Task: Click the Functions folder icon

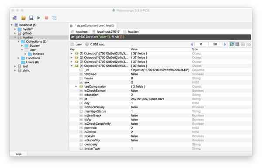Action: pos(23,58)
